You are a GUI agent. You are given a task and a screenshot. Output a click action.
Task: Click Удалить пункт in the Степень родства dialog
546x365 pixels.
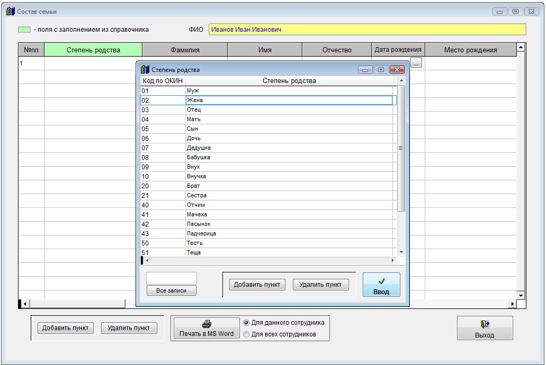pyautogui.click(x=320, y=285)
